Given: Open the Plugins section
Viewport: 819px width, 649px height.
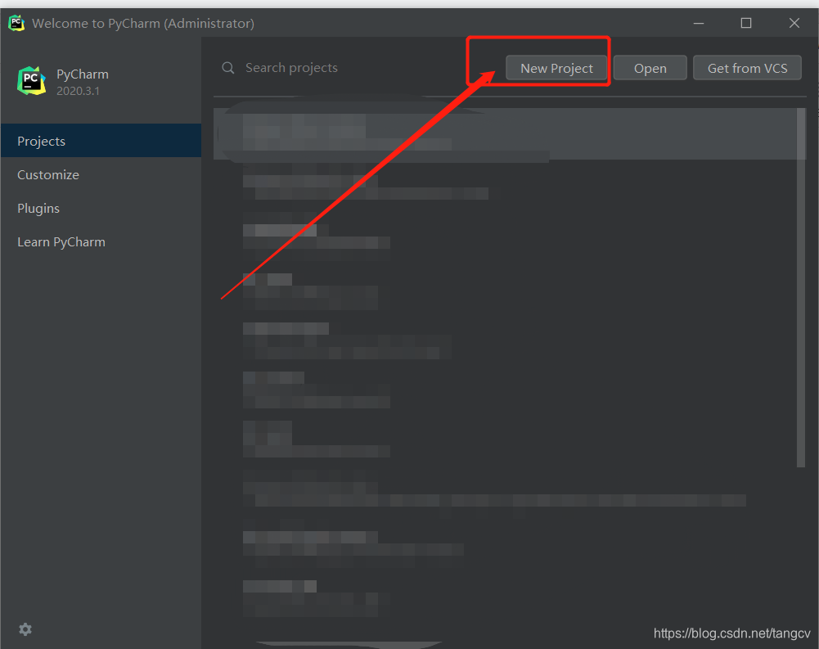Looking at the screenshot, I should coord(101,208).
